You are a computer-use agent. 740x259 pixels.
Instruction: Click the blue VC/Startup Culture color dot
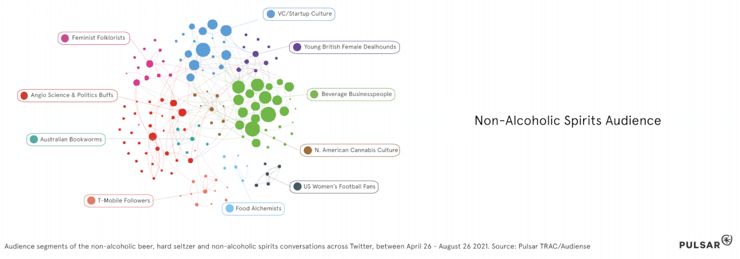click(x=271, y=14)
